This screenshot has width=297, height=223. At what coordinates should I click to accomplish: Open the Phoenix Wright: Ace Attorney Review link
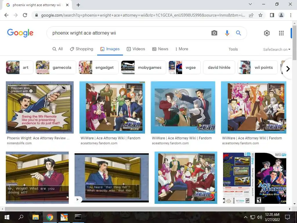[x=38, y=138]
